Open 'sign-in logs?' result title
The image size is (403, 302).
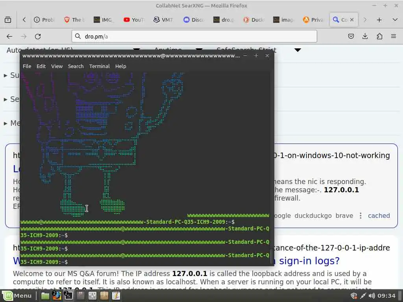(309, 261)
